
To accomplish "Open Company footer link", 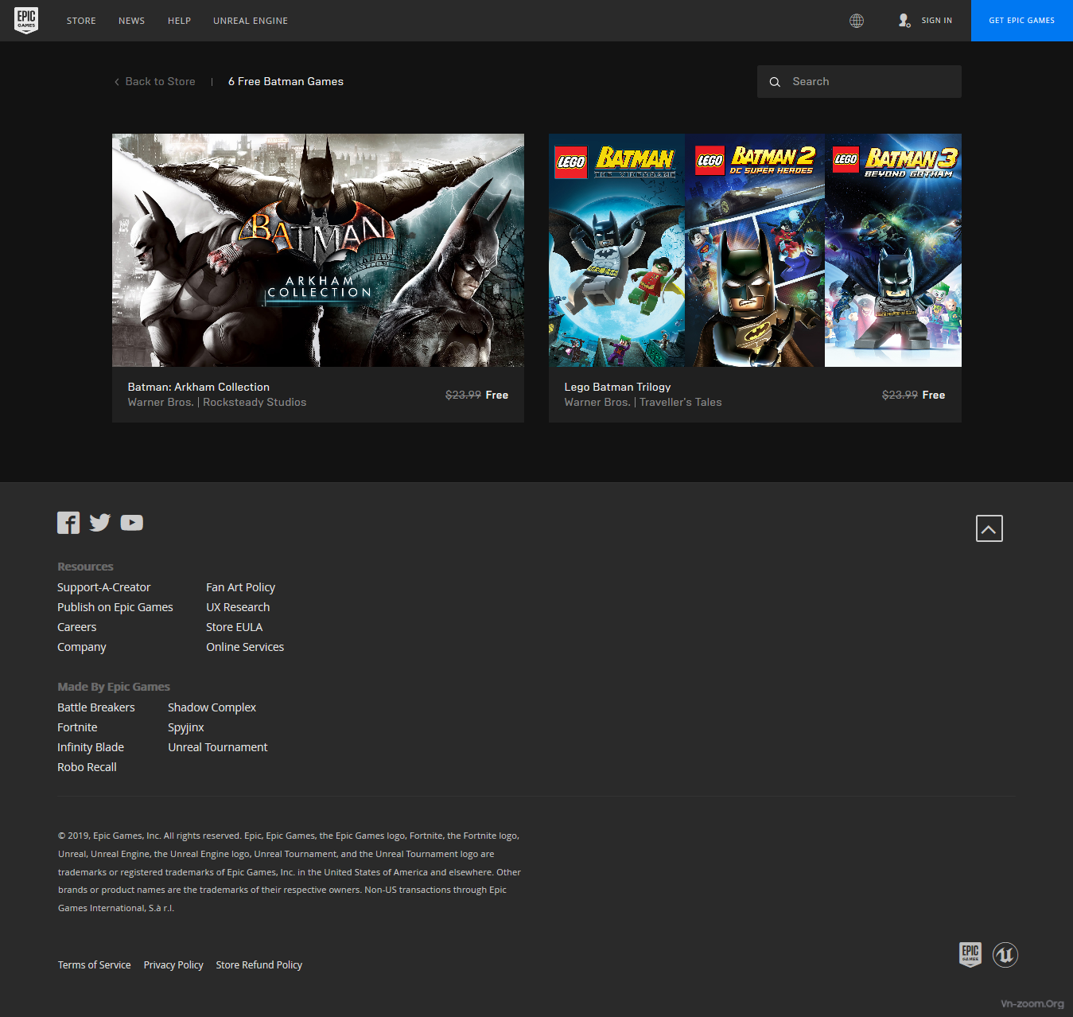I will 81,647.
